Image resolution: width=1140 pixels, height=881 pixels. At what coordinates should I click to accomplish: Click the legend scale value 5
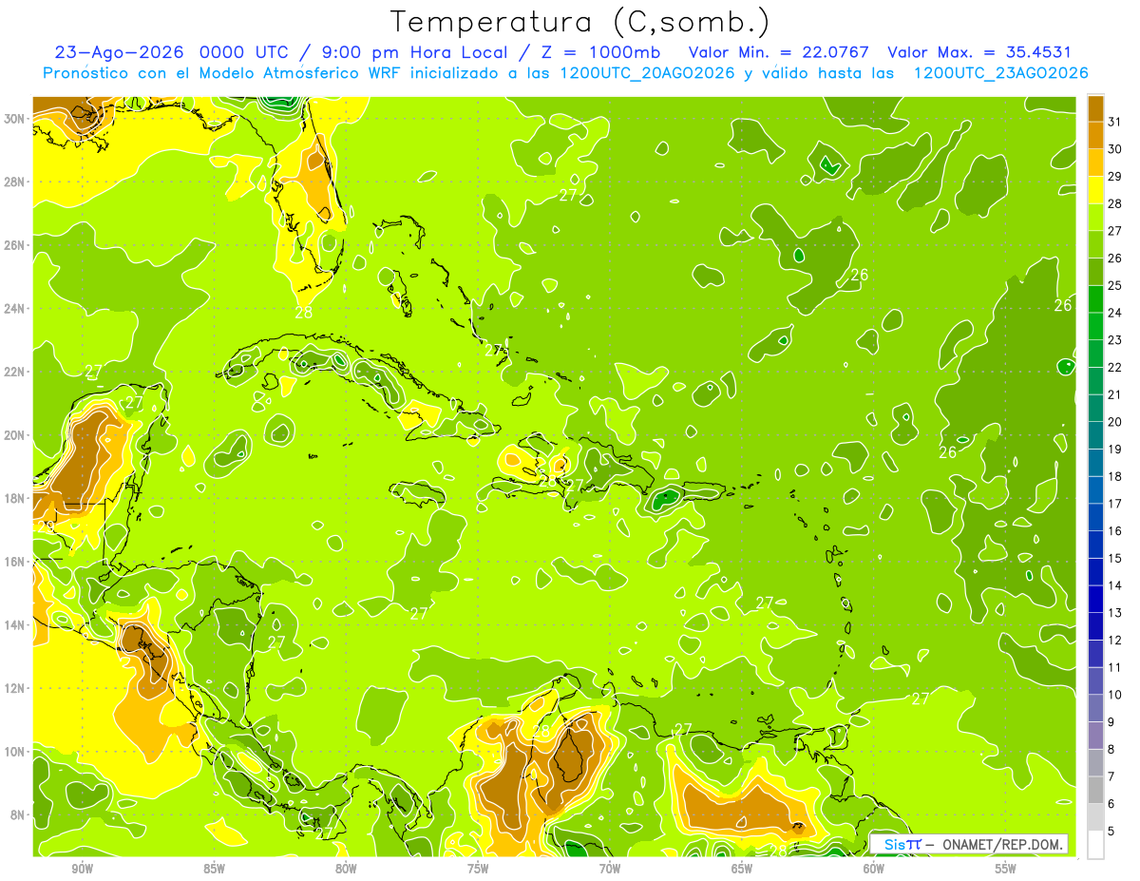1111,831
